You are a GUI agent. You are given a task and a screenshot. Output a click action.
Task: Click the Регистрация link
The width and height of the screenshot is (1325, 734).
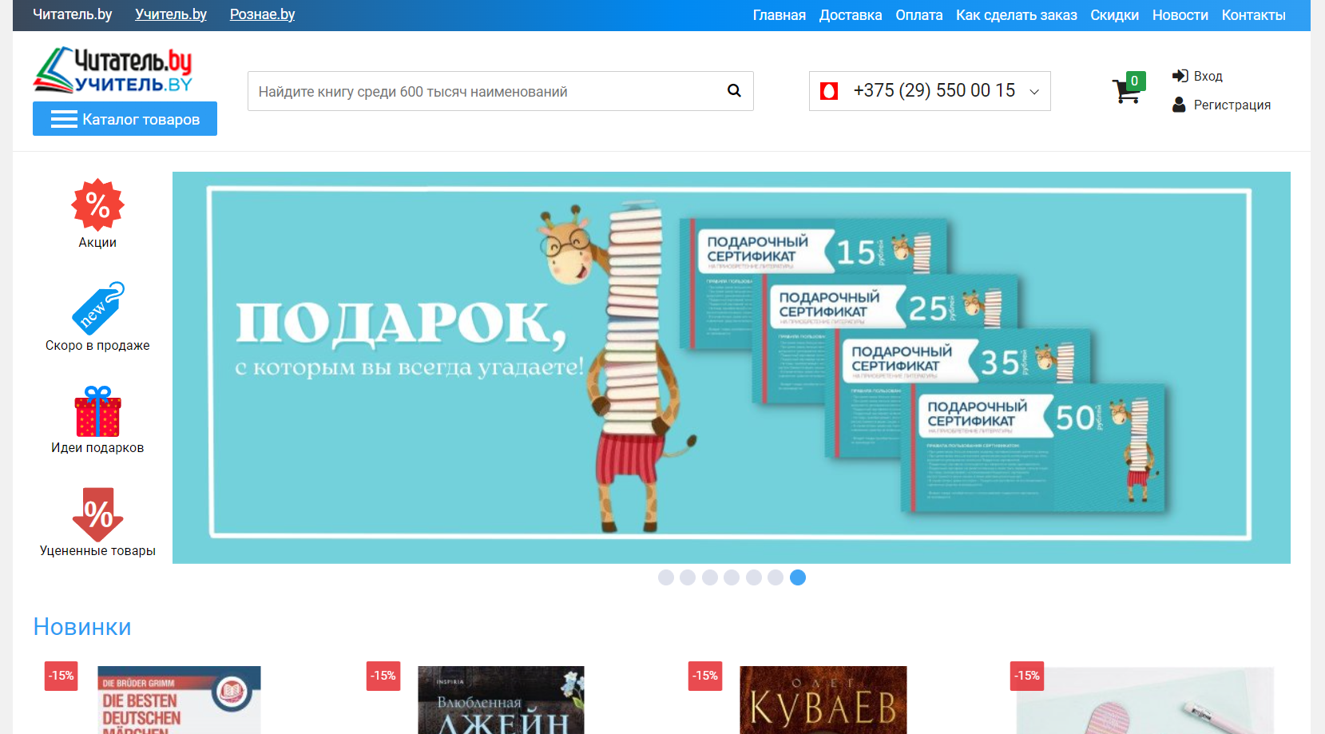[x=1232, y=105]
